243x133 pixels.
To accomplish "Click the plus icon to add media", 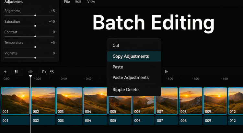I will click(5, 72).
